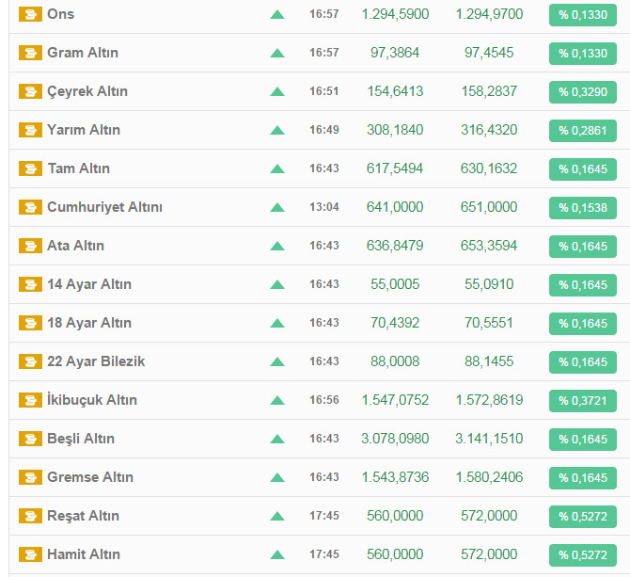Open the Gram Altın link
The height and width of the screenshot is (577, 630).
click(x=83, y=53)
